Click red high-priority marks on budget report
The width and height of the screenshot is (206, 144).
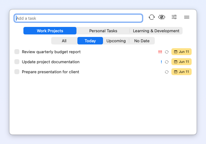coord(160,52)
